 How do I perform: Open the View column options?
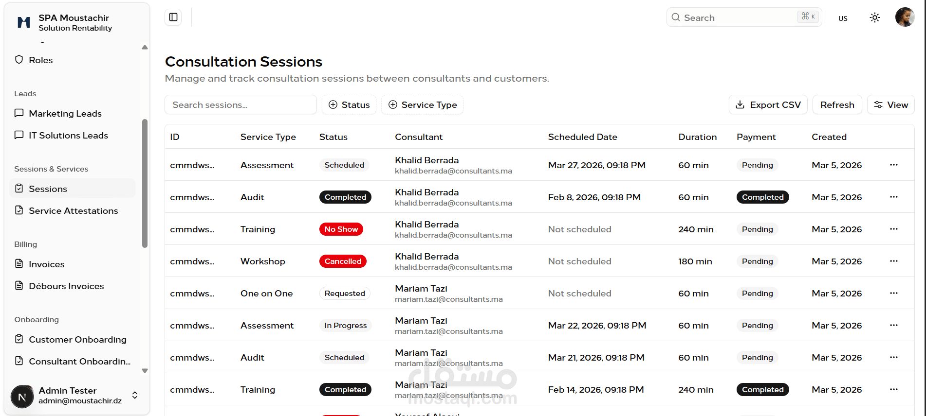coord(890,105)
